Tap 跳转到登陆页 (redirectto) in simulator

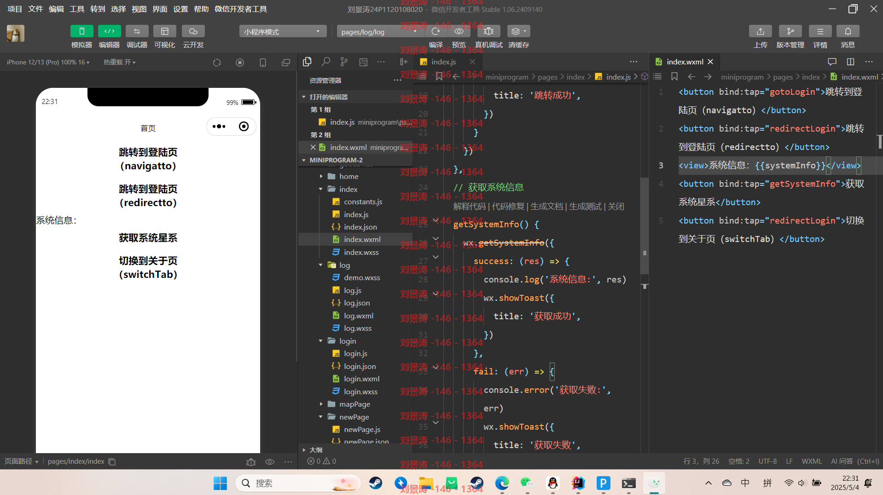point(148,196)
